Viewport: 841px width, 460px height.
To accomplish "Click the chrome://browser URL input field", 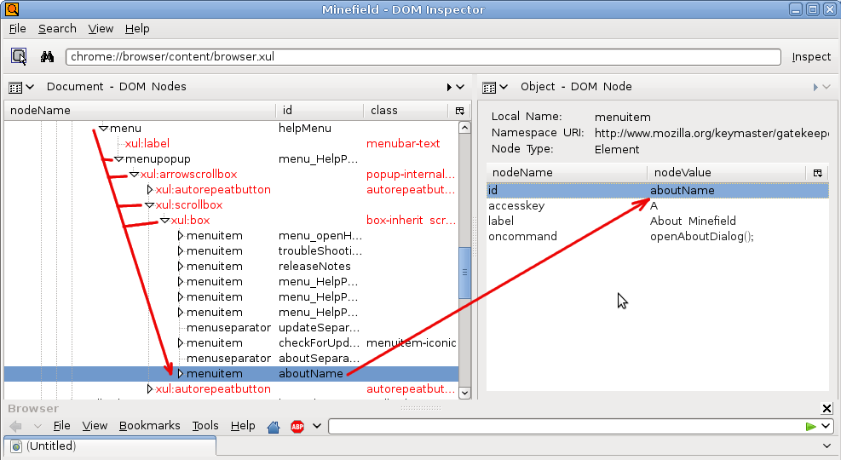I will point(423,57).
